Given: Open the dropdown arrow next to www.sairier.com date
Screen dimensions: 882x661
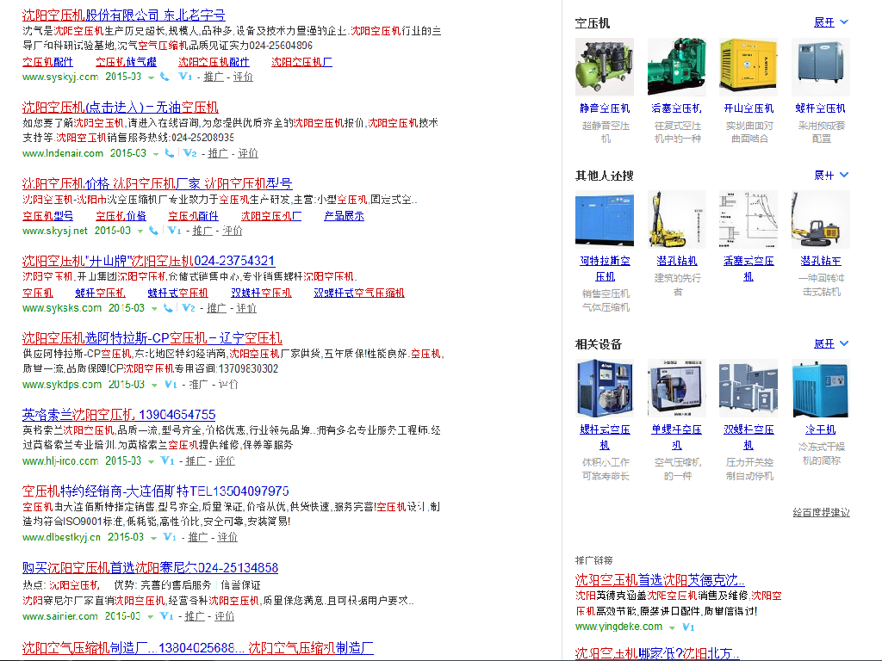Looking at the screenshot, I should coord(150,617).
